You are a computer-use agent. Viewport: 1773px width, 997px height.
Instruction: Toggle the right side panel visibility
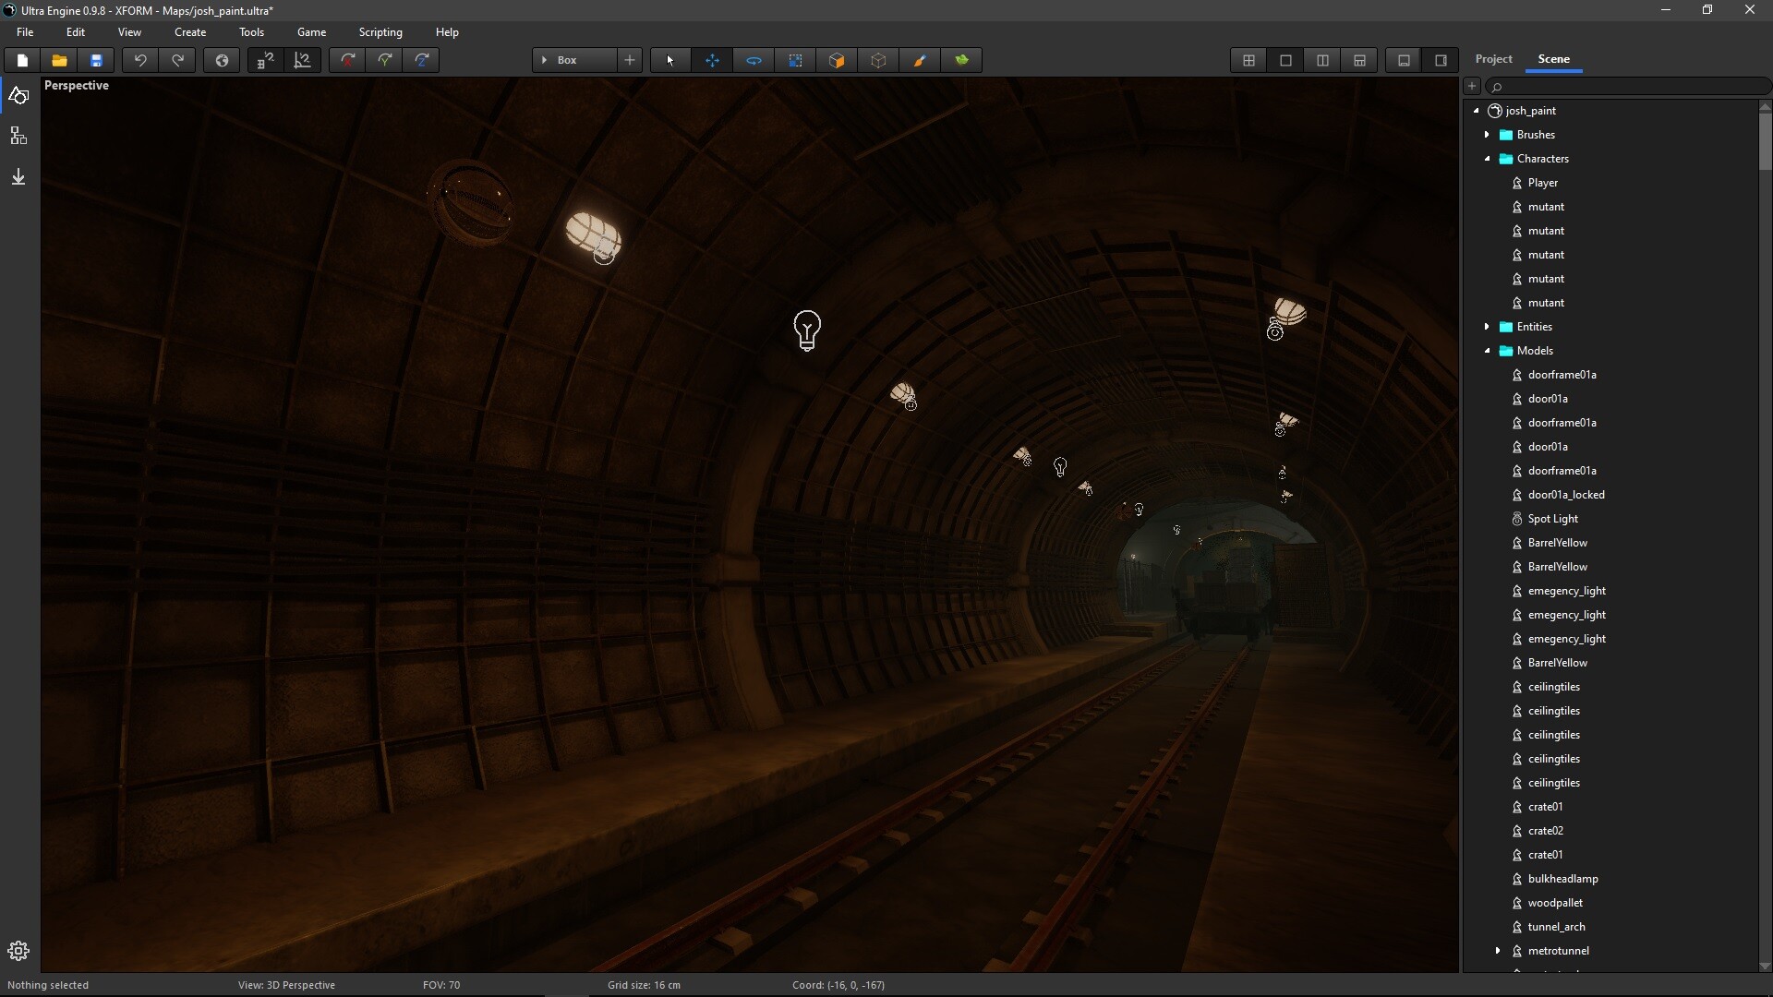click(x=1441, y=60)
